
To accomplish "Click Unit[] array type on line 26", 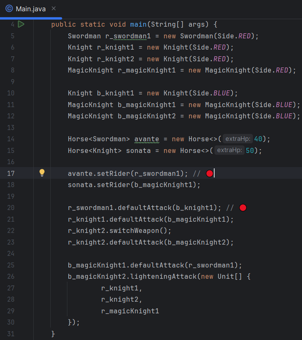I will tap(230, 277).
